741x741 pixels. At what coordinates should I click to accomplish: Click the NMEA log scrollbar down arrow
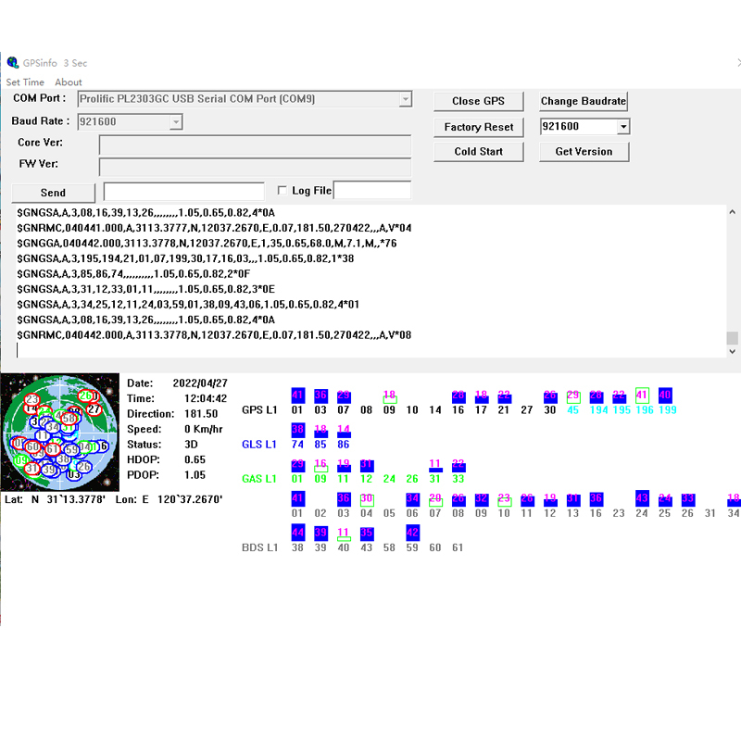pos(732,352)
